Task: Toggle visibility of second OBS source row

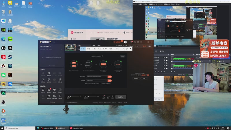Action: 164,60
